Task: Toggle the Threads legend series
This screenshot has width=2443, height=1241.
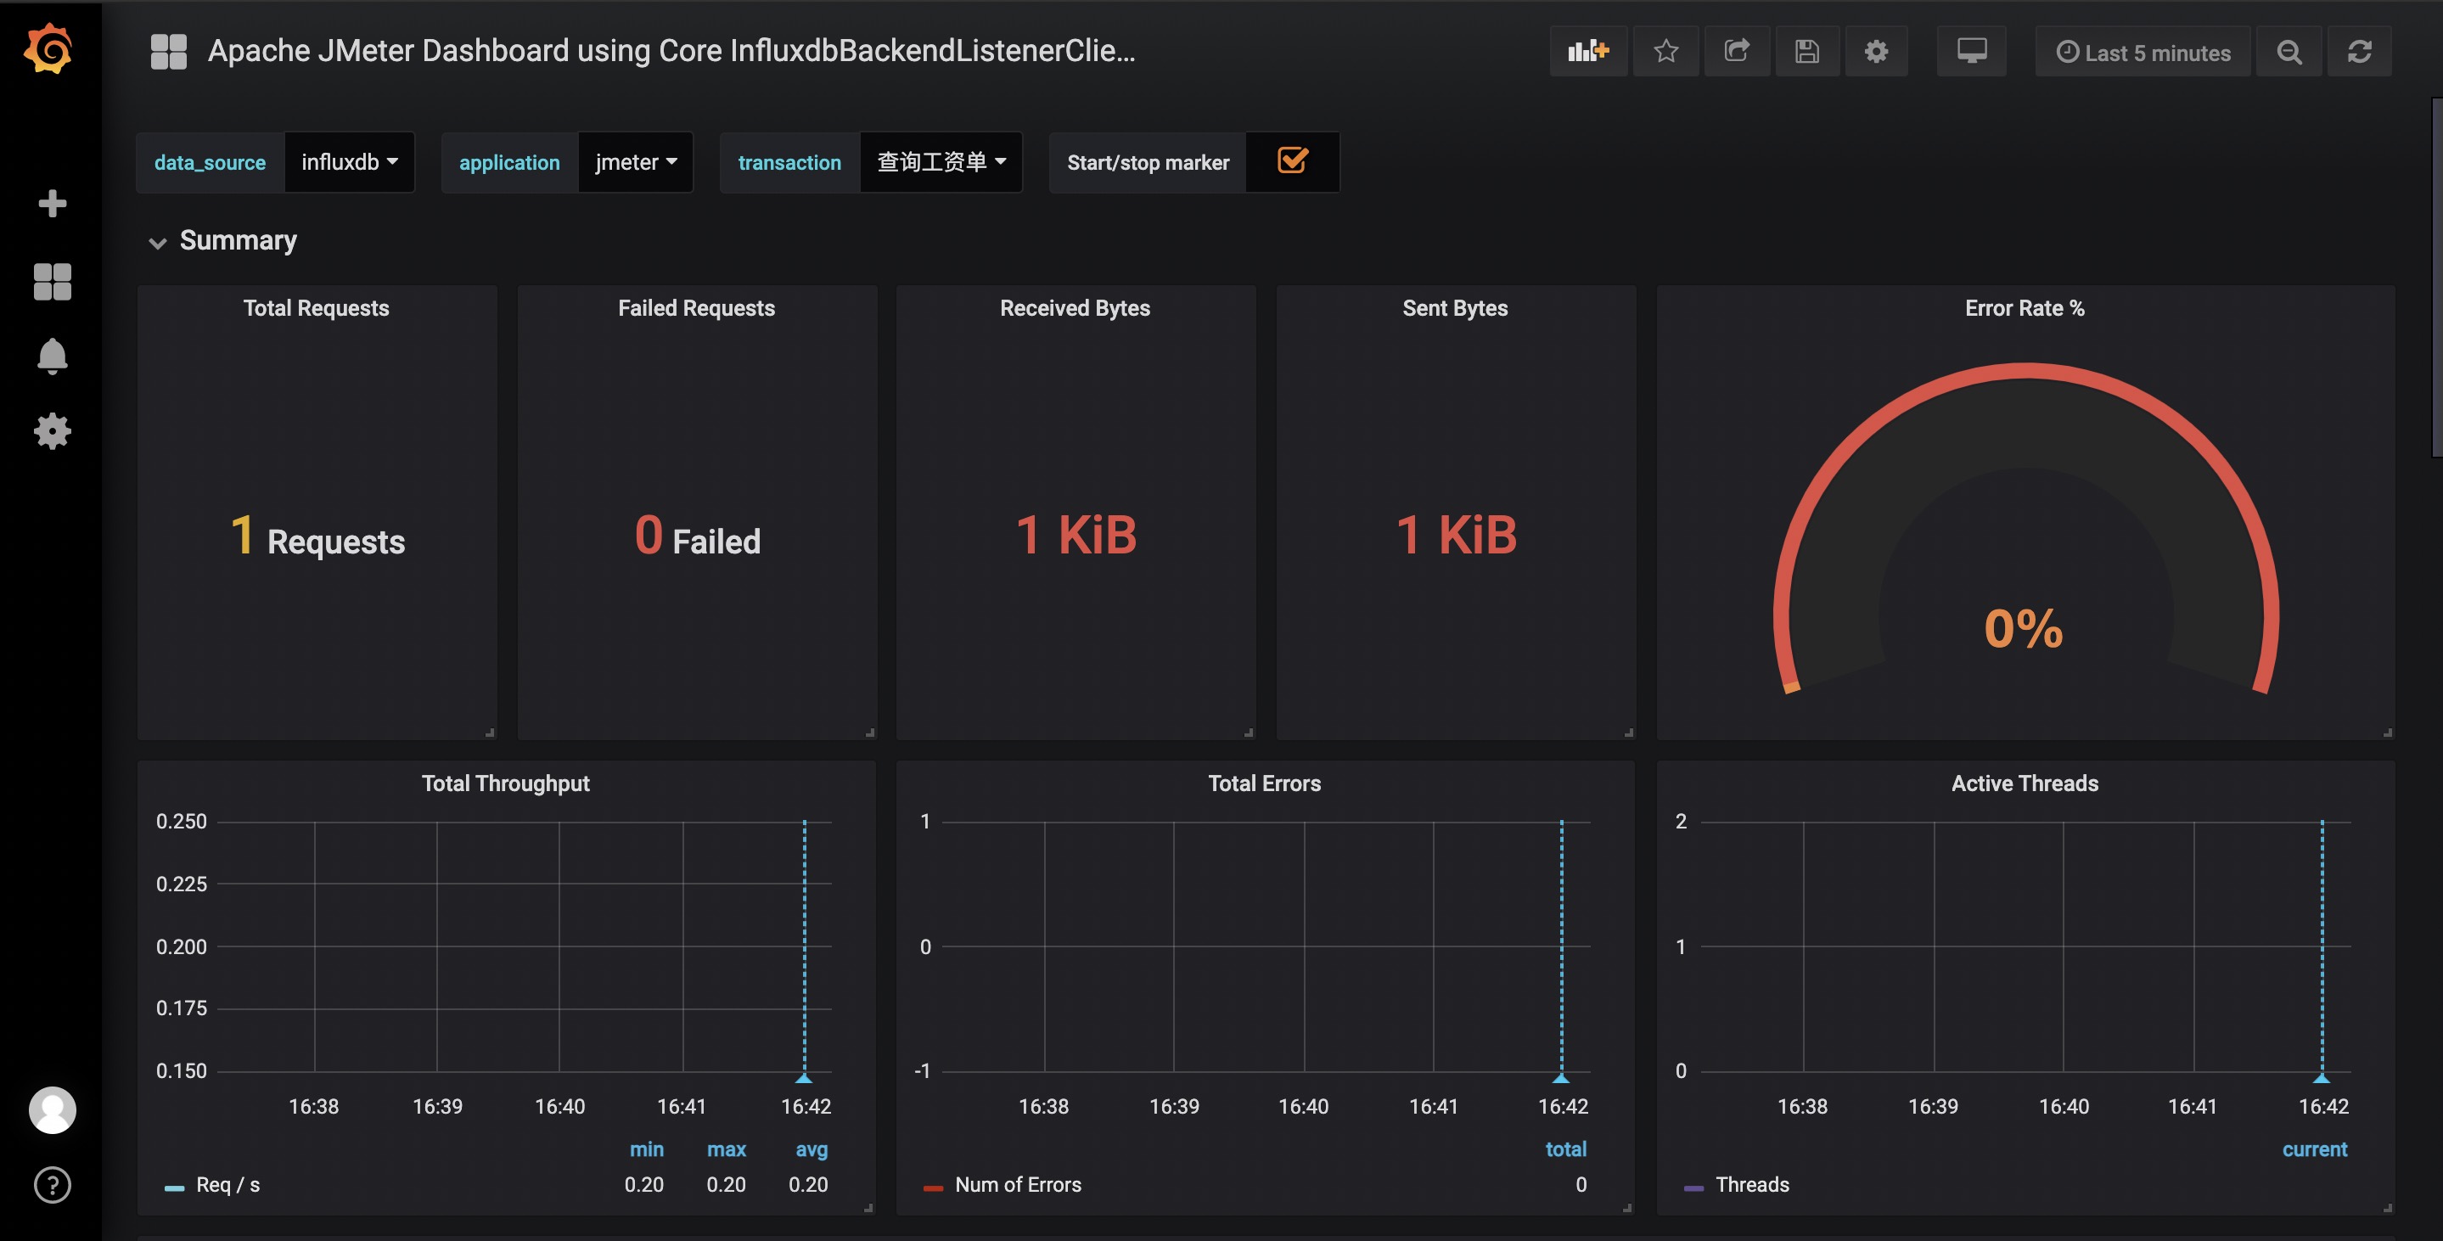Action: (1752, 1185)
